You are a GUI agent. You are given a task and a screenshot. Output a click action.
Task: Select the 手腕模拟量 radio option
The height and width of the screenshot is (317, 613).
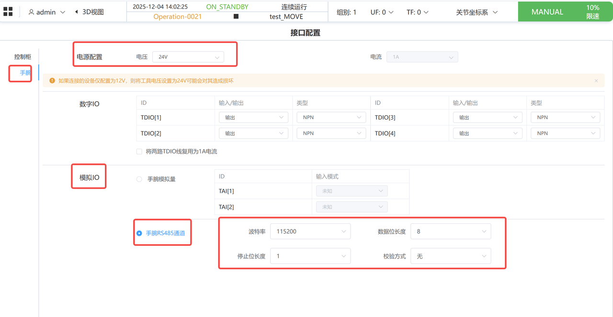[x=139, y=179]
